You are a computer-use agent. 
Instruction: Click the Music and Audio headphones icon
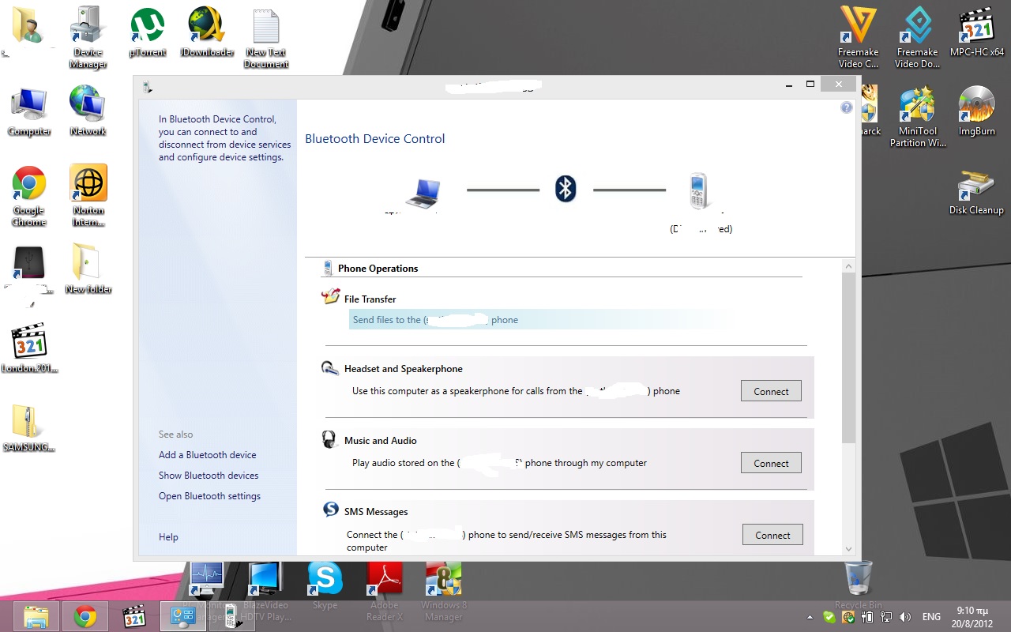coord(330,439)
